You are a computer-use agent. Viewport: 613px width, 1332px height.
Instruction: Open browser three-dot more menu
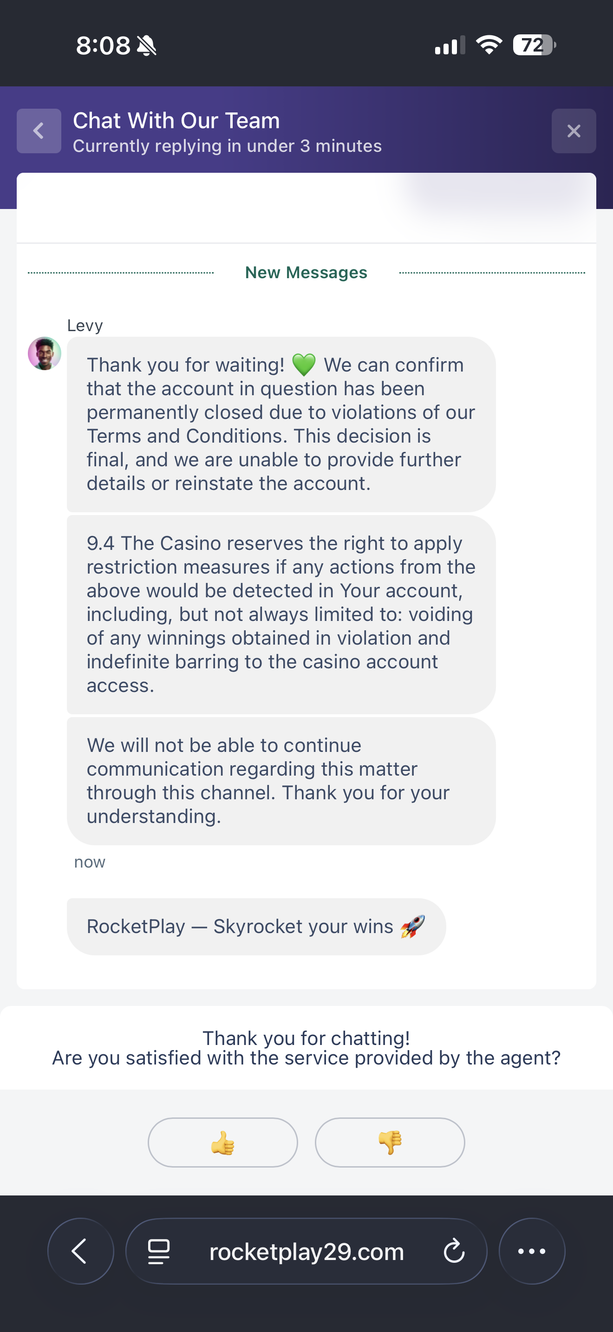pyautogui.click(x=531, y=1251)
